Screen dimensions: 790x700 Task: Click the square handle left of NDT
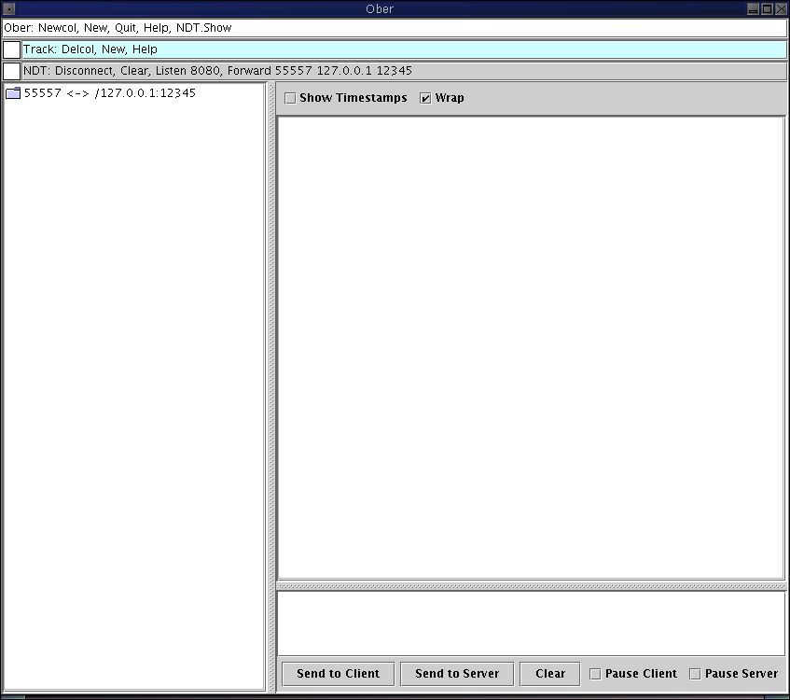(11, 71)
